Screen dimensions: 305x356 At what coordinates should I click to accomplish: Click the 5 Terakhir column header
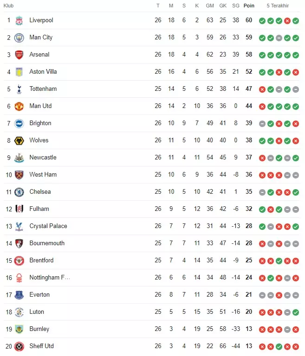(x=278, y=6)
